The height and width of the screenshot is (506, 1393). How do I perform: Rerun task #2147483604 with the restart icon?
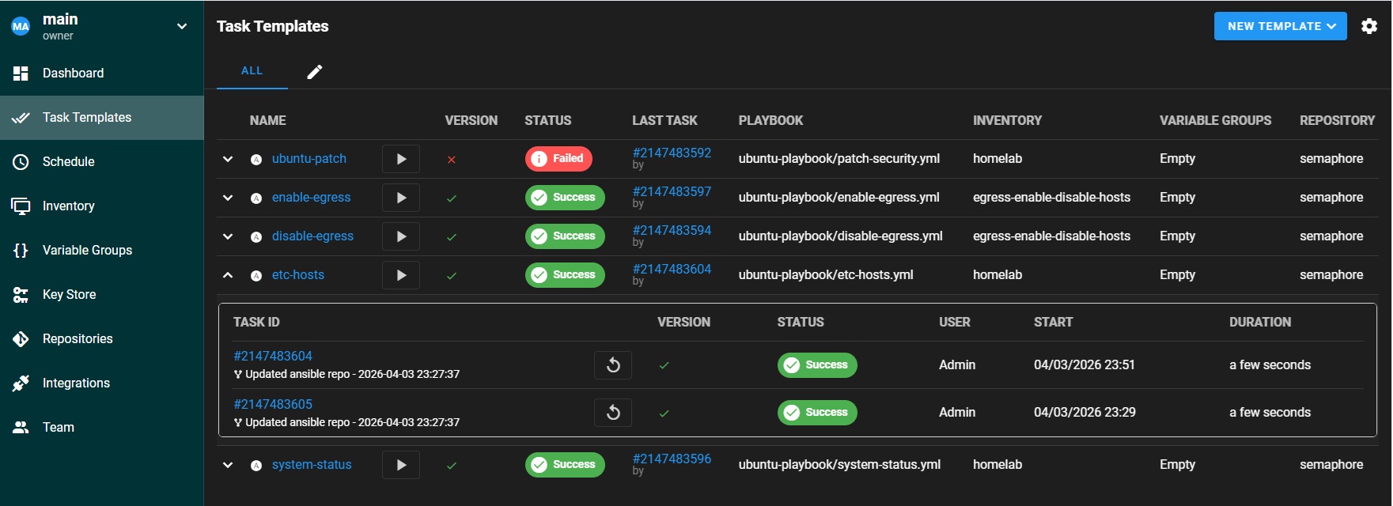(613, 365)
